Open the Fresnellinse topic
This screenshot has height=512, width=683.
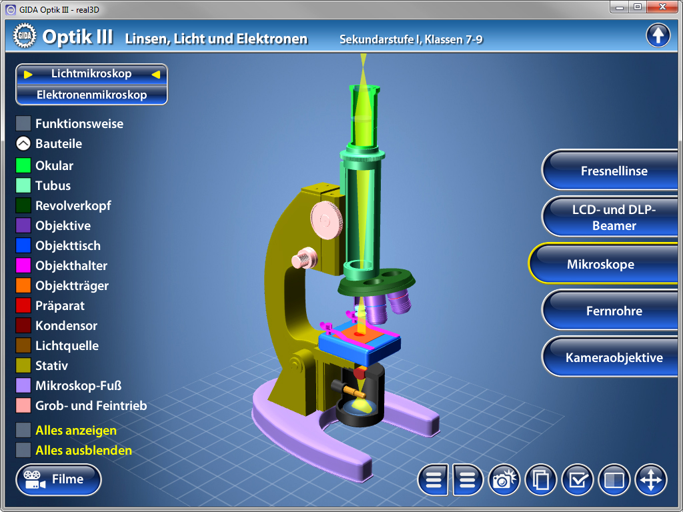pyautogui.click(x=614, y=171)
